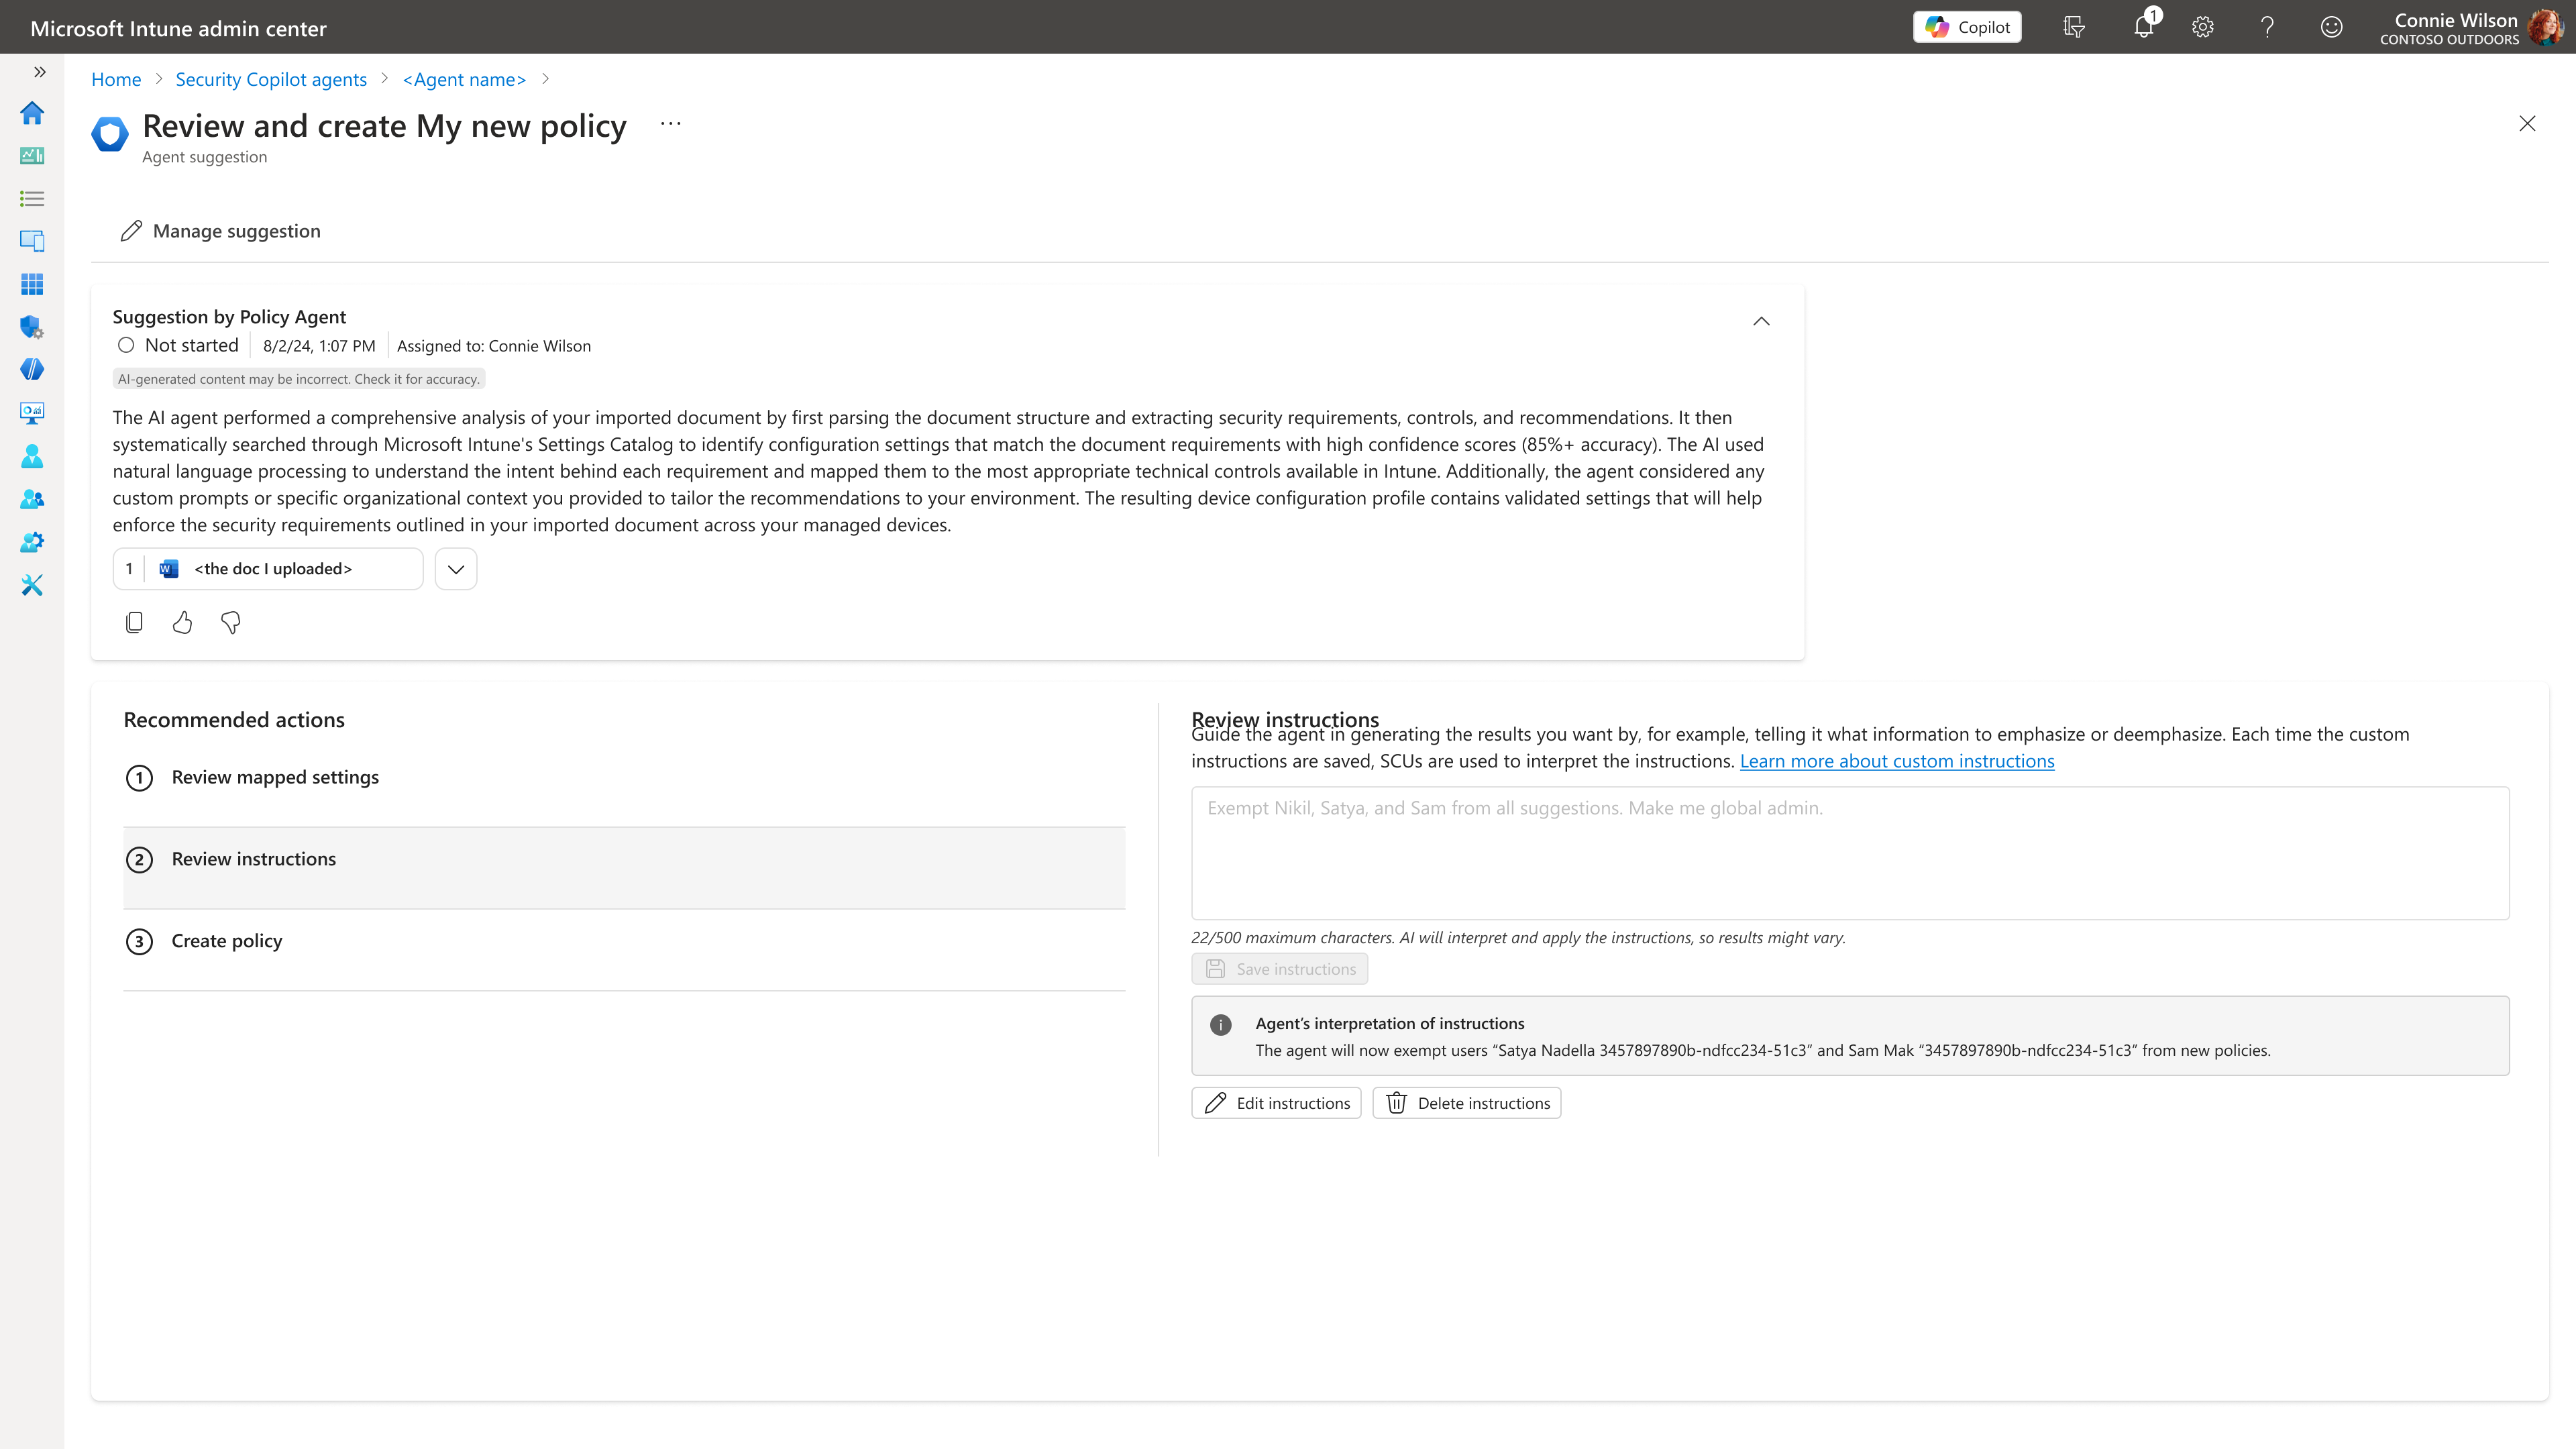Click 'AI-generated content may be incorrect' notice
Image resolution: width=2576 pixels, height=1449 pixels.
(x=299, y=379)
